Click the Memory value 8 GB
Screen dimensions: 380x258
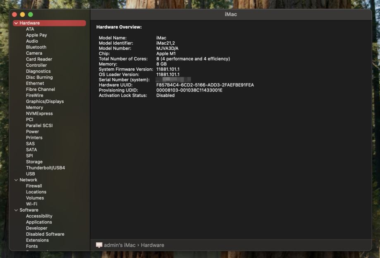click(x=161, y=64)
